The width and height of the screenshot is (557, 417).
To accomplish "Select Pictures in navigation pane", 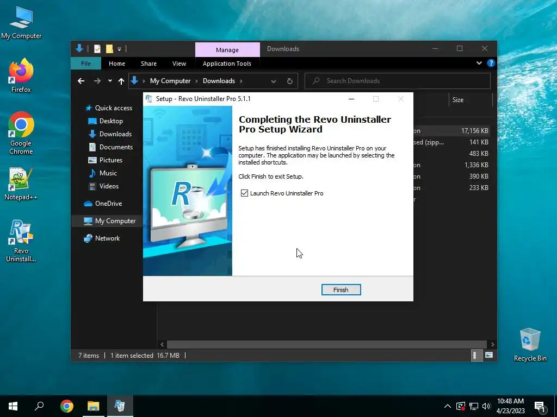I will (x=105, y=160).
